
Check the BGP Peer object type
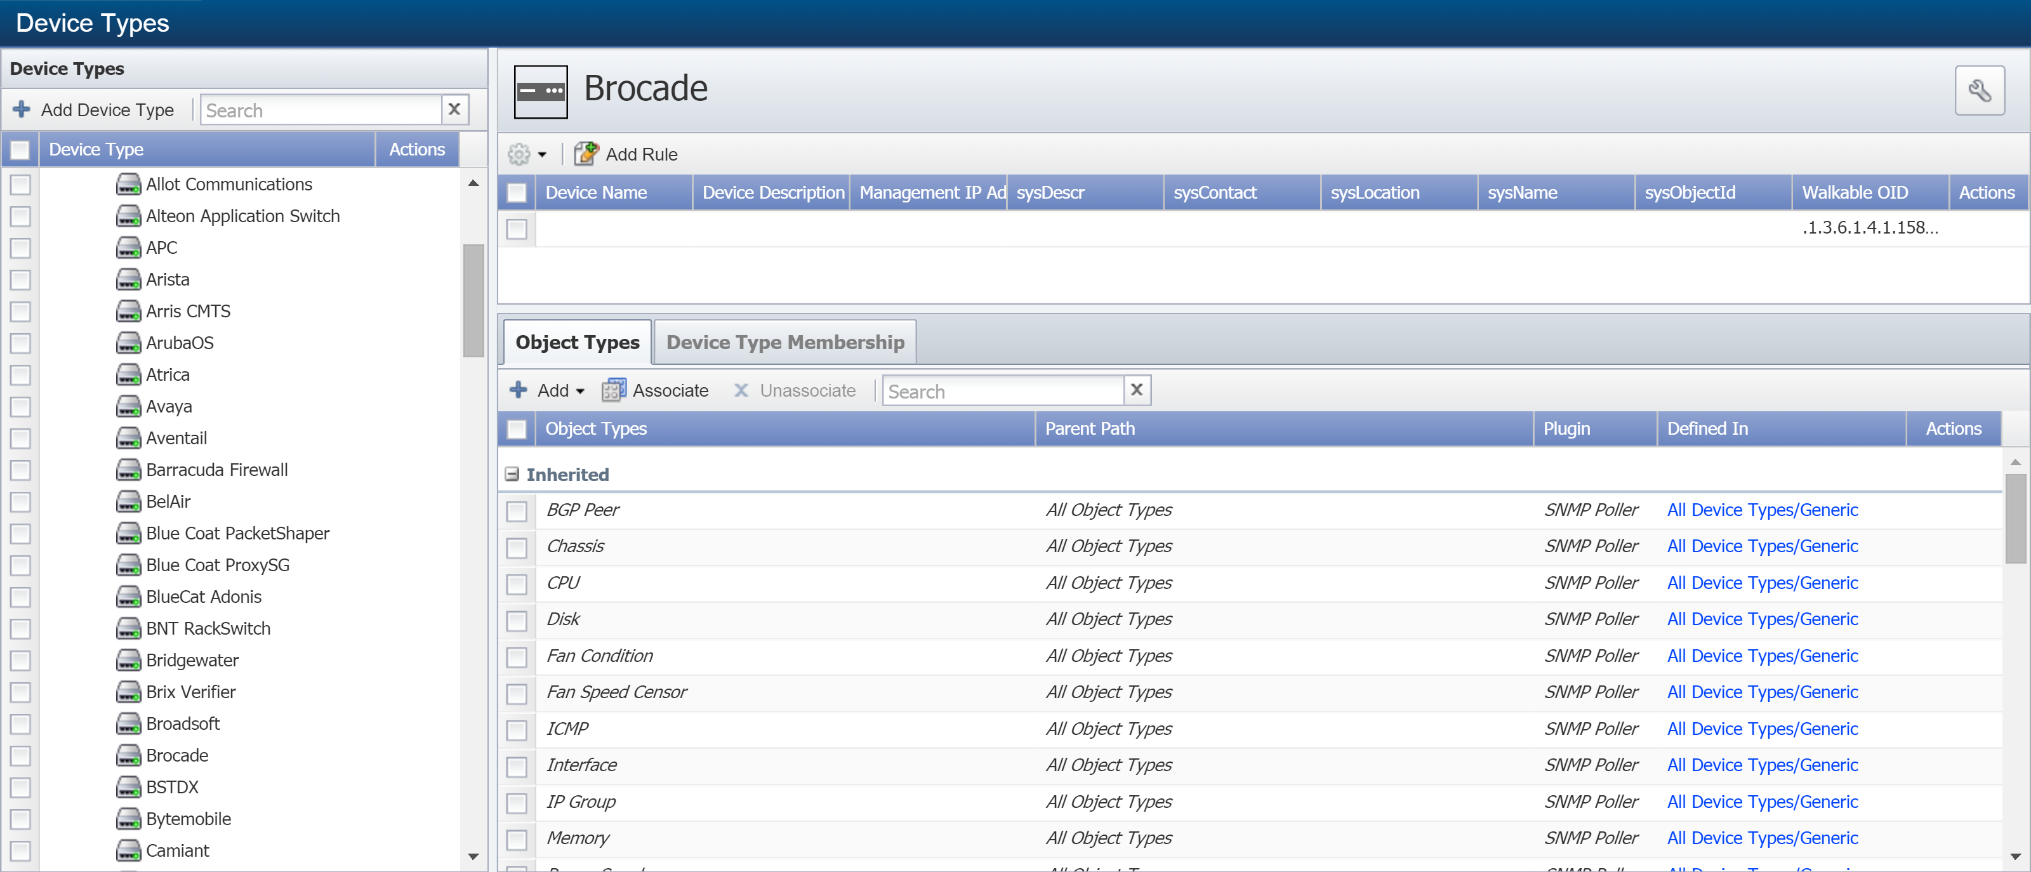(517, 511)
